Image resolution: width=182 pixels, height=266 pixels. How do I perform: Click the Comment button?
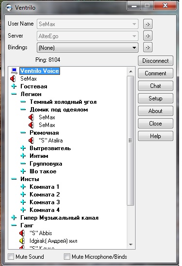155,73
